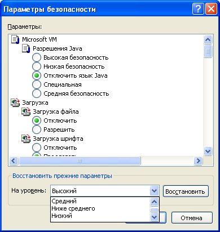Viewport: 220px width, 232px height.
Task: Click the Отмена button
Action: (x=192, y=218)
